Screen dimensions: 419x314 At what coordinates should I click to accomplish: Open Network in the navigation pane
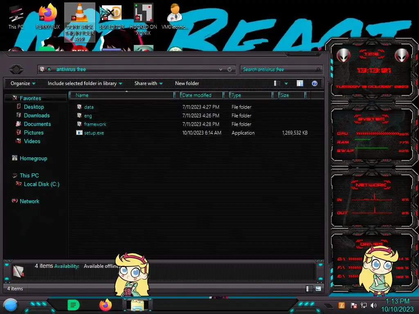coord(29,201)
